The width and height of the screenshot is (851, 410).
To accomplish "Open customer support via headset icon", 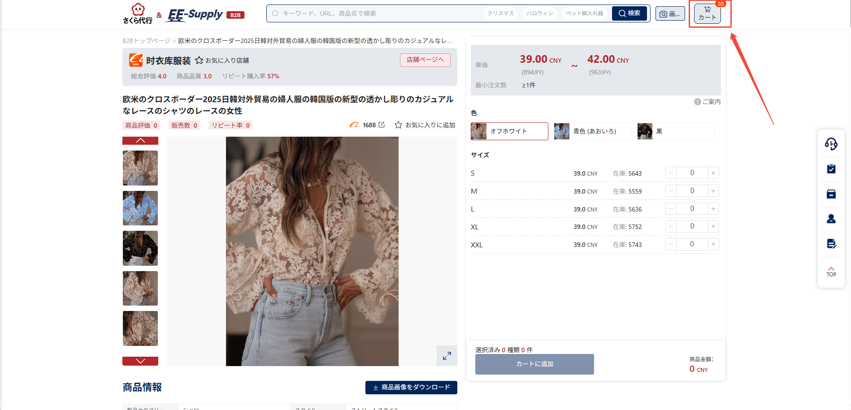I will pos(831,144).
